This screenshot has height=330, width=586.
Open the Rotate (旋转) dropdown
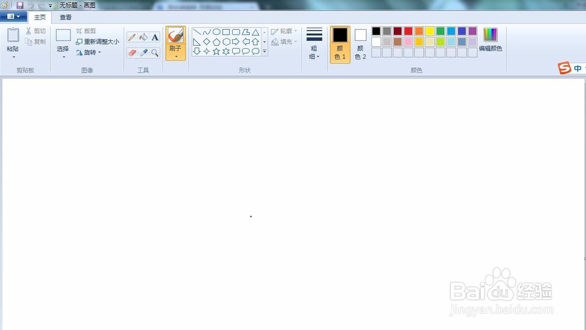88,52
